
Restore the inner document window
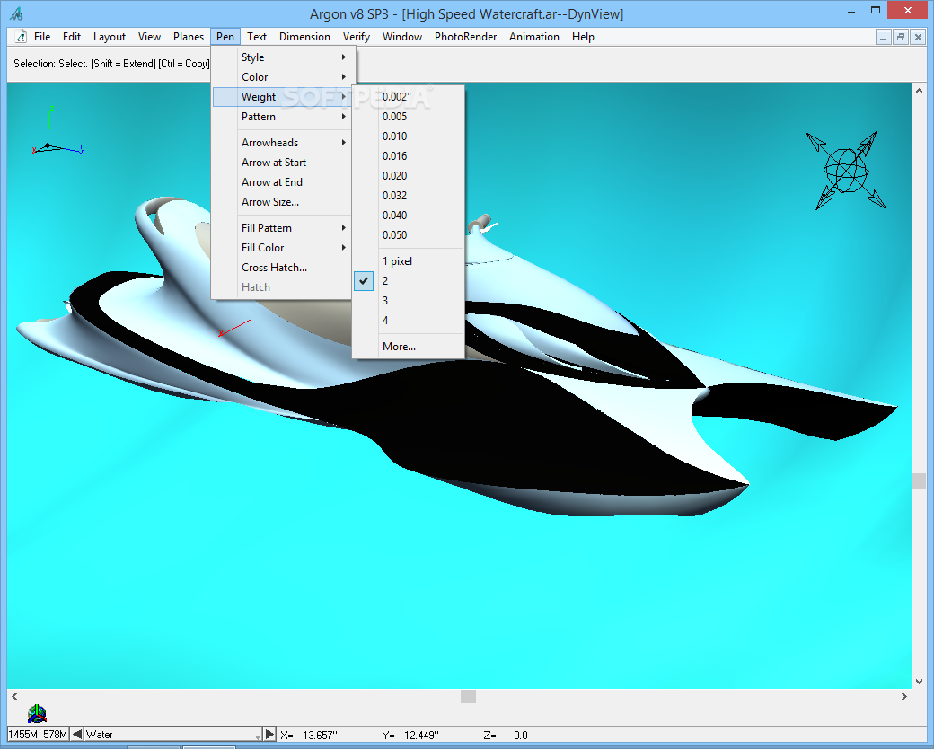901,37
